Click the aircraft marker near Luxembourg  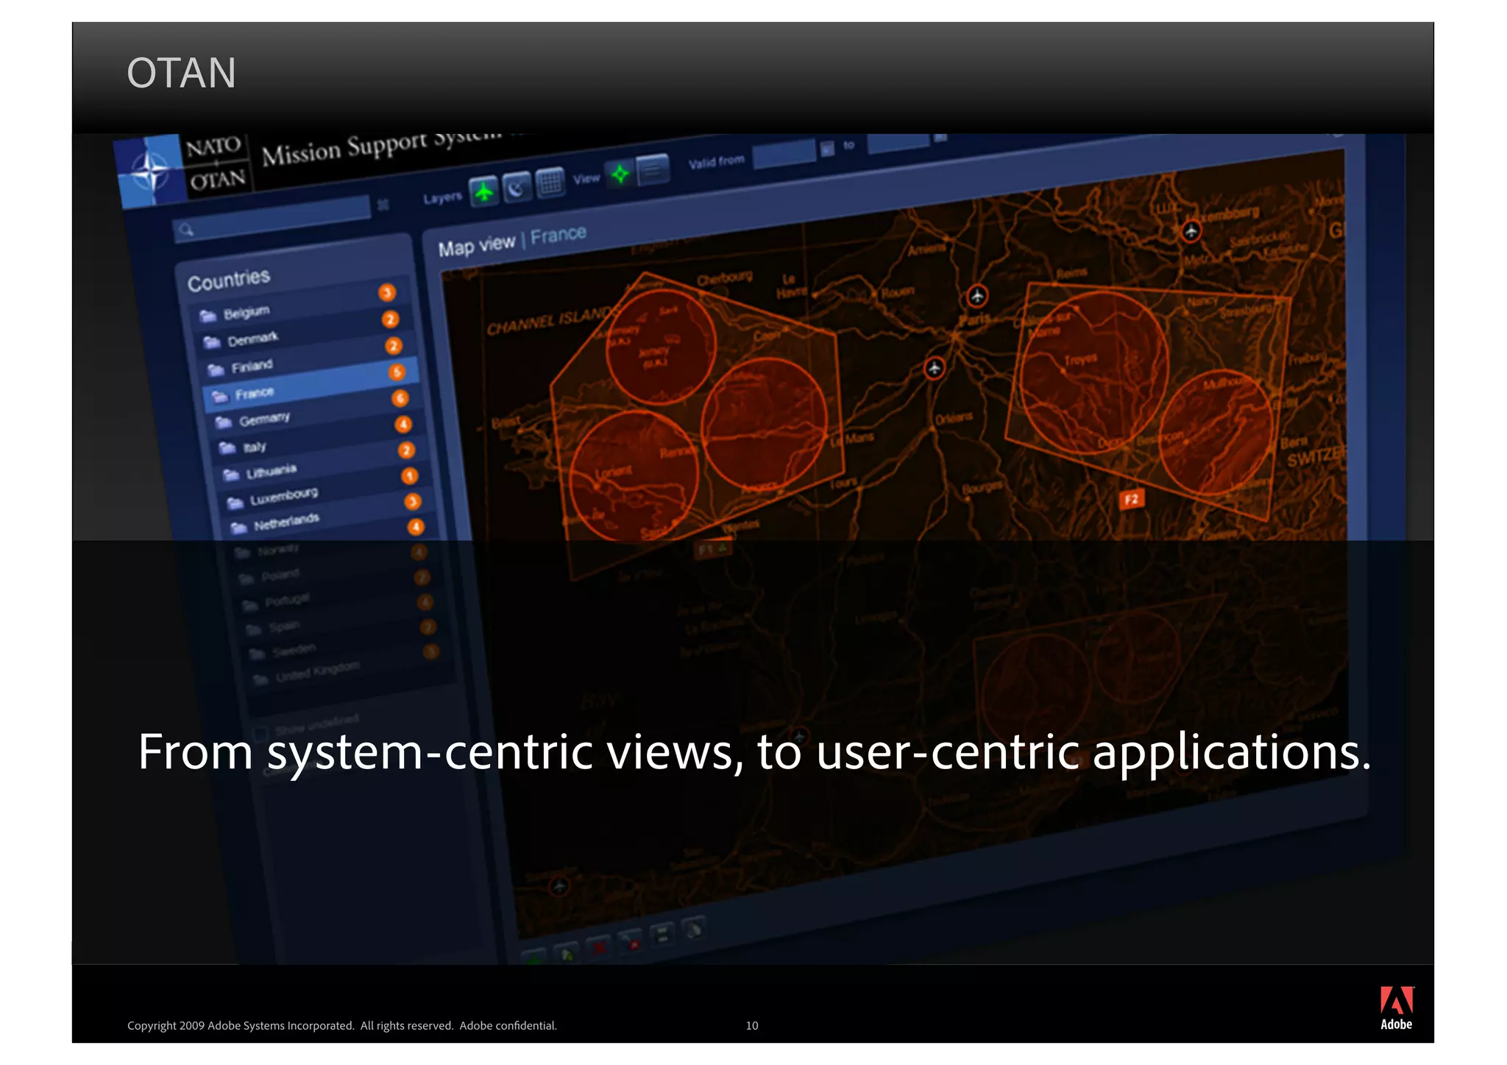(1191, 232)
